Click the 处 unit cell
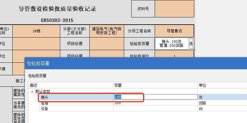Image resolution: width=247 pixels, height=123 pixels. click(x=222, y=97)
